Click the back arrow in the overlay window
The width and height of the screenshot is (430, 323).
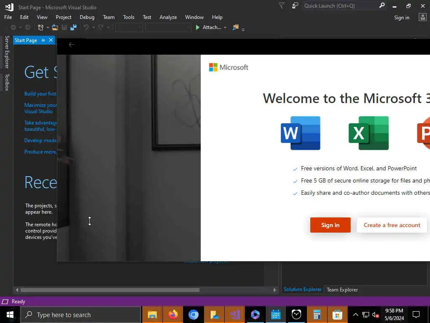click(x=71, y=45)
